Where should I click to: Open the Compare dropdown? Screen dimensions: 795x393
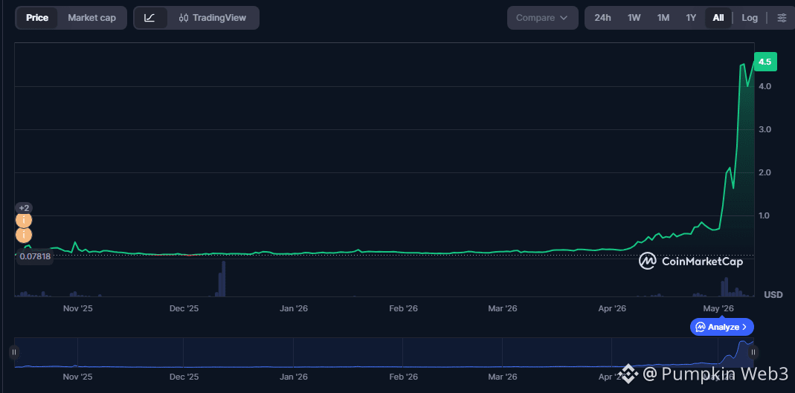click(542, 18)
